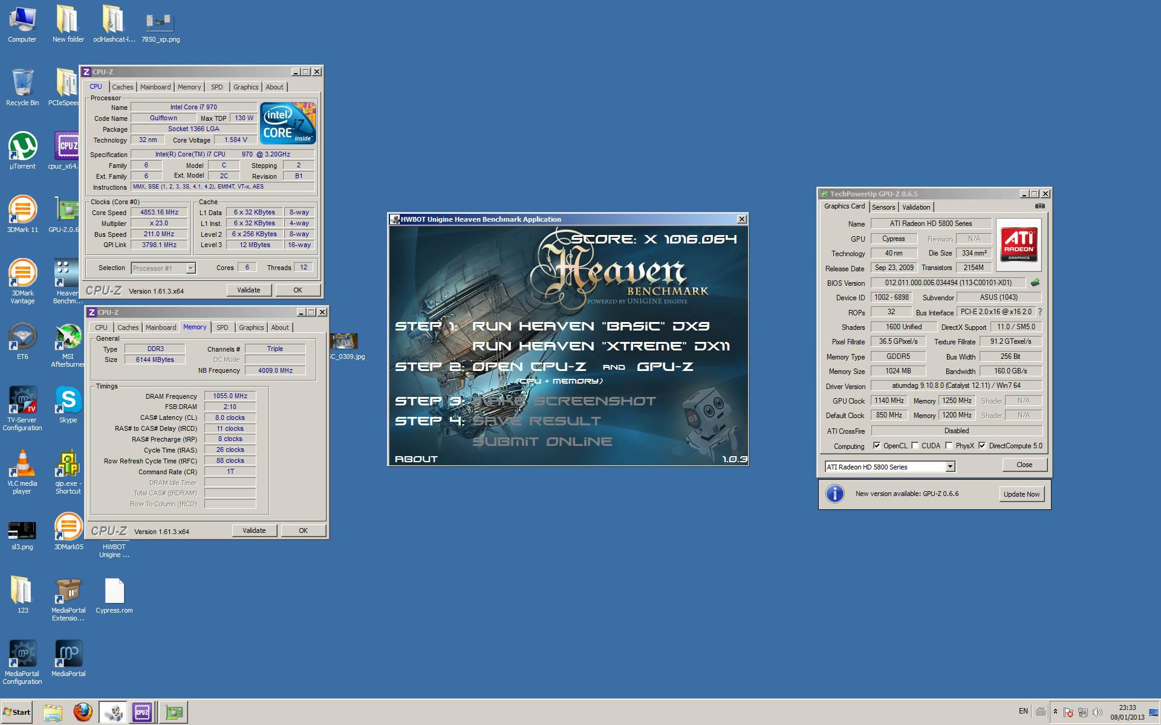
Task: Open the New folder desktop icon
Action: [68, 24]
